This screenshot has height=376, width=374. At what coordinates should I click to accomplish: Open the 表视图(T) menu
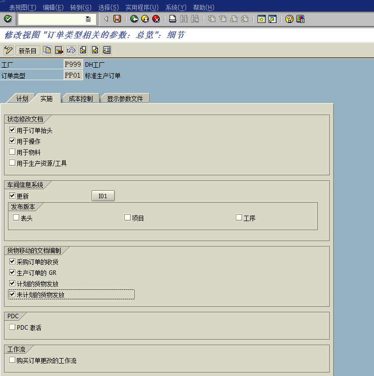click(x=23, y=7)
